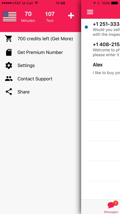Close side menu via hamburger icon
The height and width of the screenshot is (214, 120).
(x=90, y=12)
